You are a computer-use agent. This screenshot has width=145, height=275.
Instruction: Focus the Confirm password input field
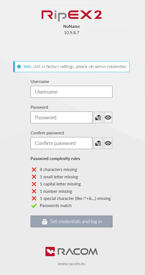[61, 143]
